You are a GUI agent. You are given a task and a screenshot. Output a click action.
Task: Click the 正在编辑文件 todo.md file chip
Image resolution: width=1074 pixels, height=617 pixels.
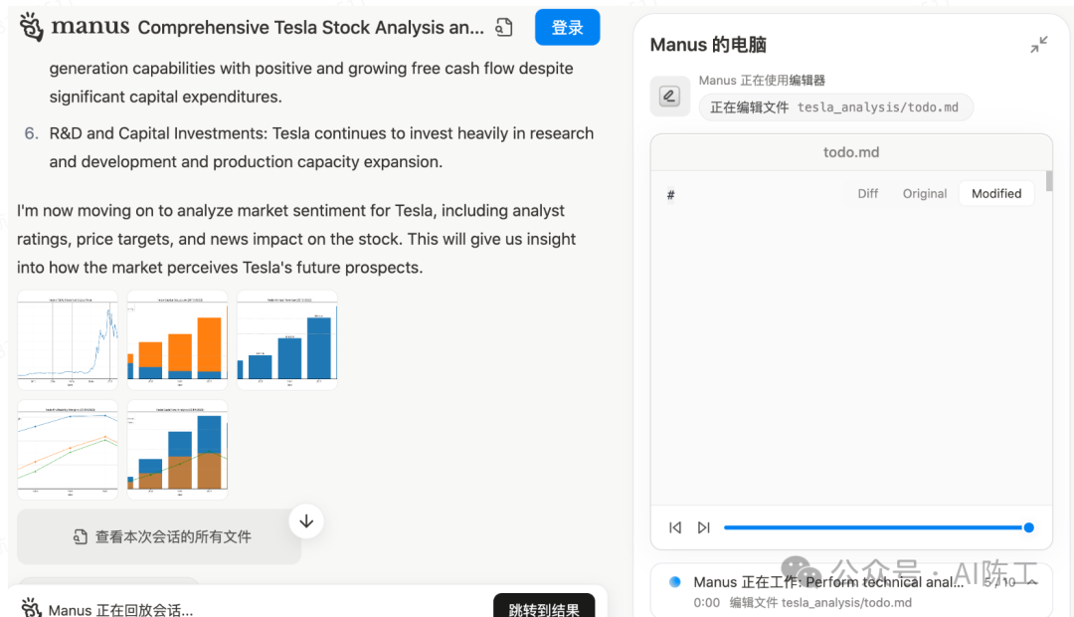(835, 107)
